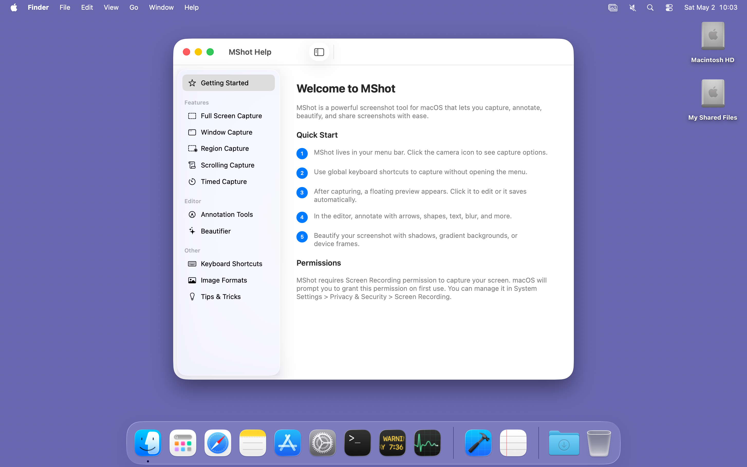The image size is (747, 467).
Task: Minimize the MShot Help window
Action: (198, 52)
